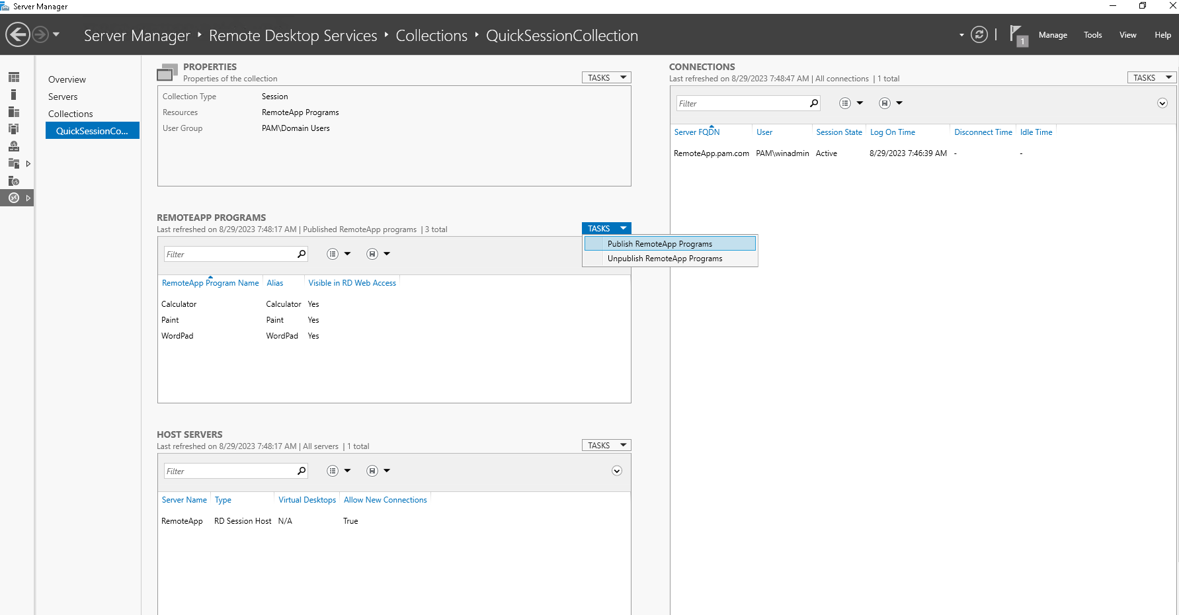
Task: Go to Overview in the navigation pane
Action: (67, 79)
